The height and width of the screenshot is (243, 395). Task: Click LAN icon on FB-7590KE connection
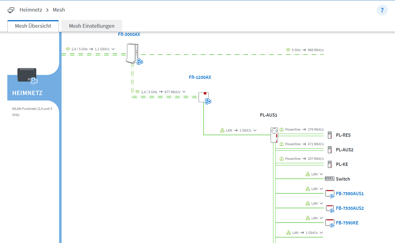coord(308,218)
